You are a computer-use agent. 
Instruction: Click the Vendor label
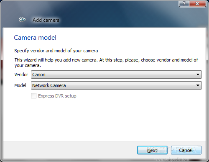21,75
